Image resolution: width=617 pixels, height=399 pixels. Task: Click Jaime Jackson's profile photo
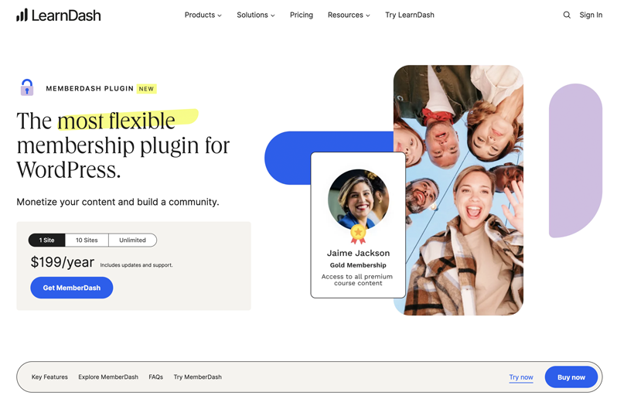pyautogui.click(x=358, y=199)
